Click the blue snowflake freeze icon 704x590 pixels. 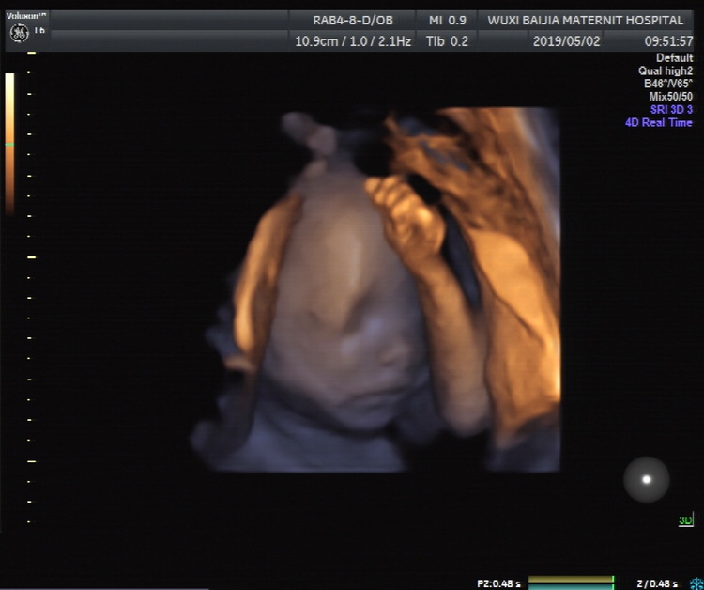(696, 583)
